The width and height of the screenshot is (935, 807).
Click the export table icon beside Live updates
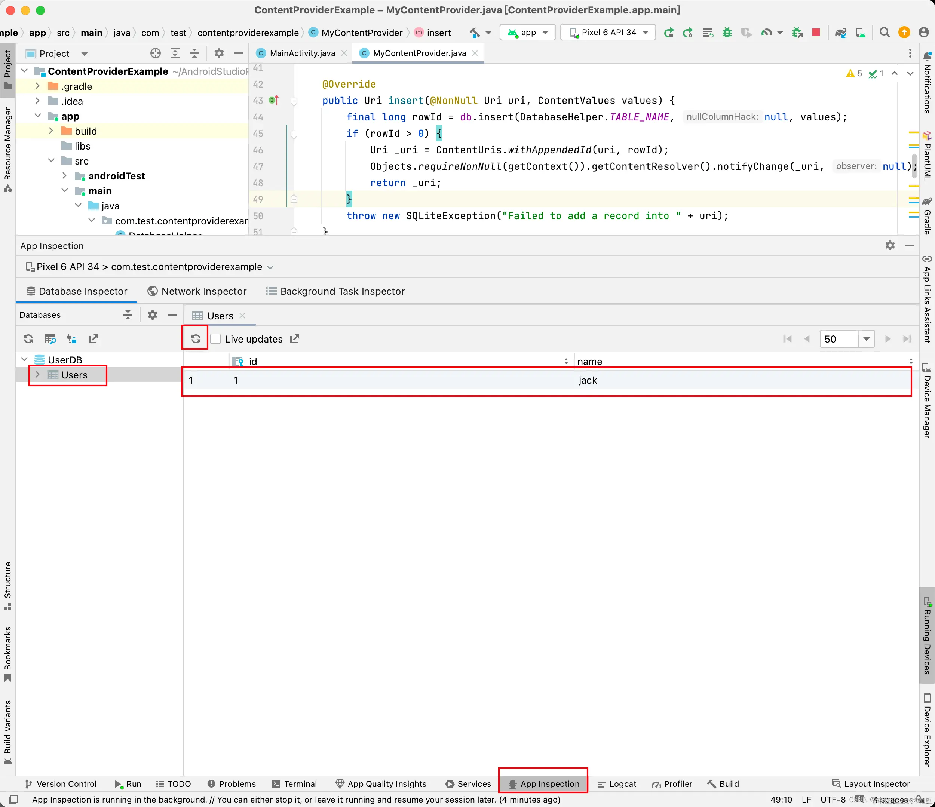(295, 339)
